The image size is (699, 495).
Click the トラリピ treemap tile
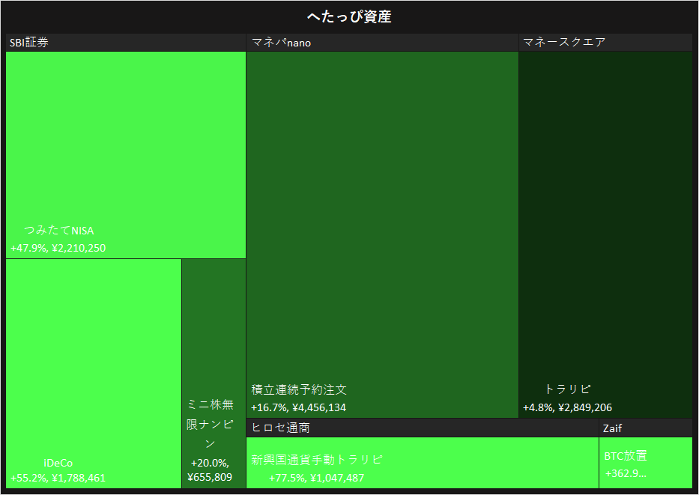click(605, 234)
